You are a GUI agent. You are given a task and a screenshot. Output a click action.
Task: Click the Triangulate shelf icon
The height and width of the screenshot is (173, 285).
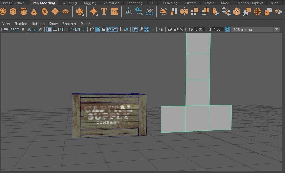coord(268,11)
